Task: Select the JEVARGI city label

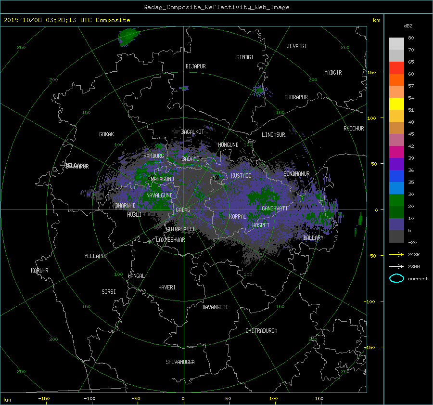Action: pyautogui.click(x=297, y=46)
